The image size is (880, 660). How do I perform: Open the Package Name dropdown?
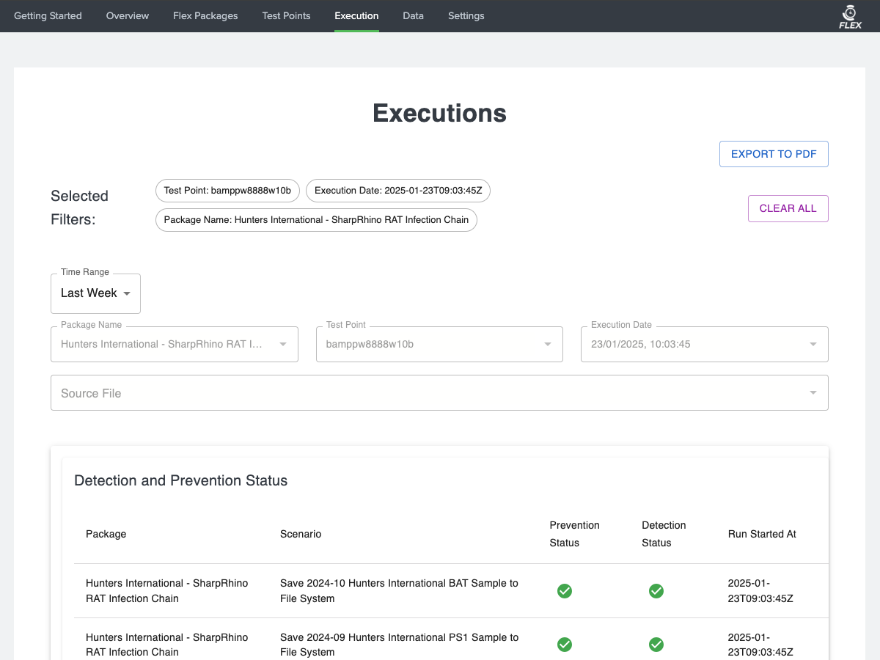click(175, 344)
